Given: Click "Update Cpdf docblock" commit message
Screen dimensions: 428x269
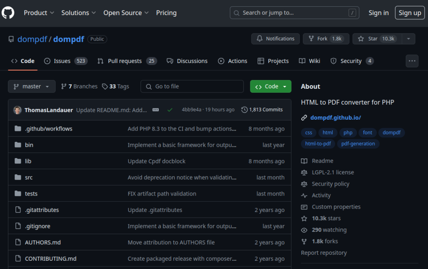Looking at the screenshot, I should tap(156, 161).
